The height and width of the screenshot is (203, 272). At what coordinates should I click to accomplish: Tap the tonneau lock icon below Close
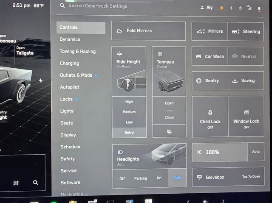169,132
